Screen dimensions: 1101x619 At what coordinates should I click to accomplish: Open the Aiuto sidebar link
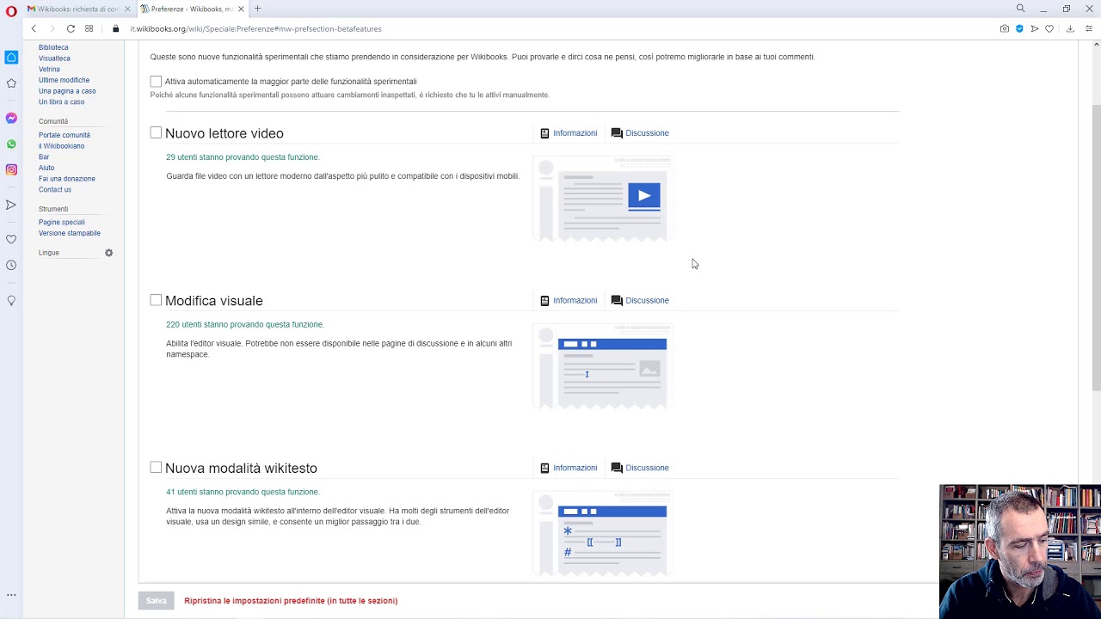tap(46, 168)
